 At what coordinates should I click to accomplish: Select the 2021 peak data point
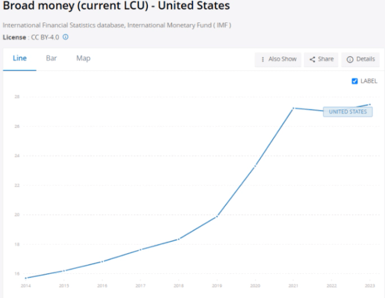click(293, 108)
